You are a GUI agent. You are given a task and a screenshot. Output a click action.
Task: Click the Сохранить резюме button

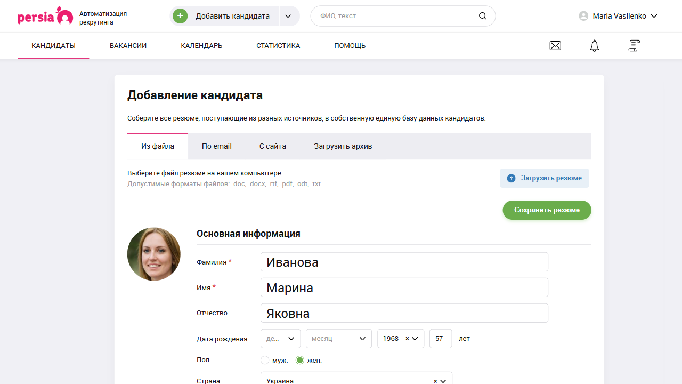point(547,210)
